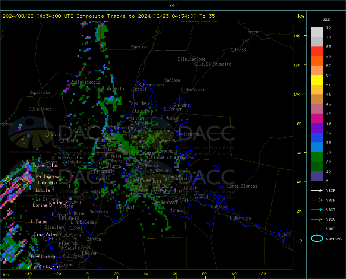Click the Lucila map label
Viewport: 346px width, 279px height.
tap(43, 190)
